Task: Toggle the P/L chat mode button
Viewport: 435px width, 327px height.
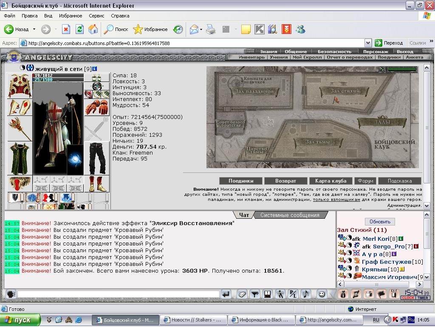Action: [293, 294]
